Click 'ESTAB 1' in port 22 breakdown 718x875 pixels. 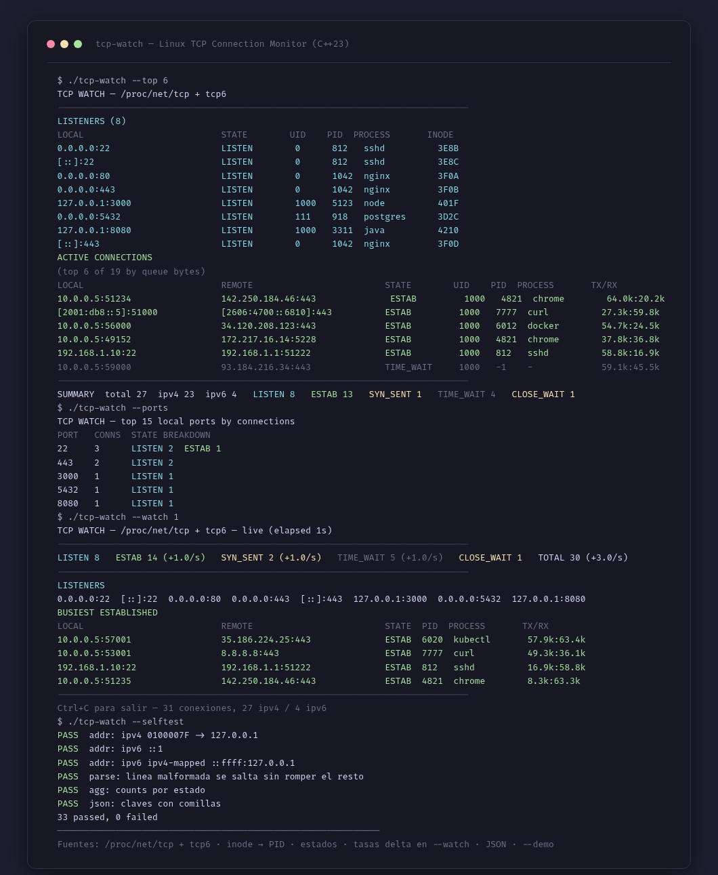point(203,449)
